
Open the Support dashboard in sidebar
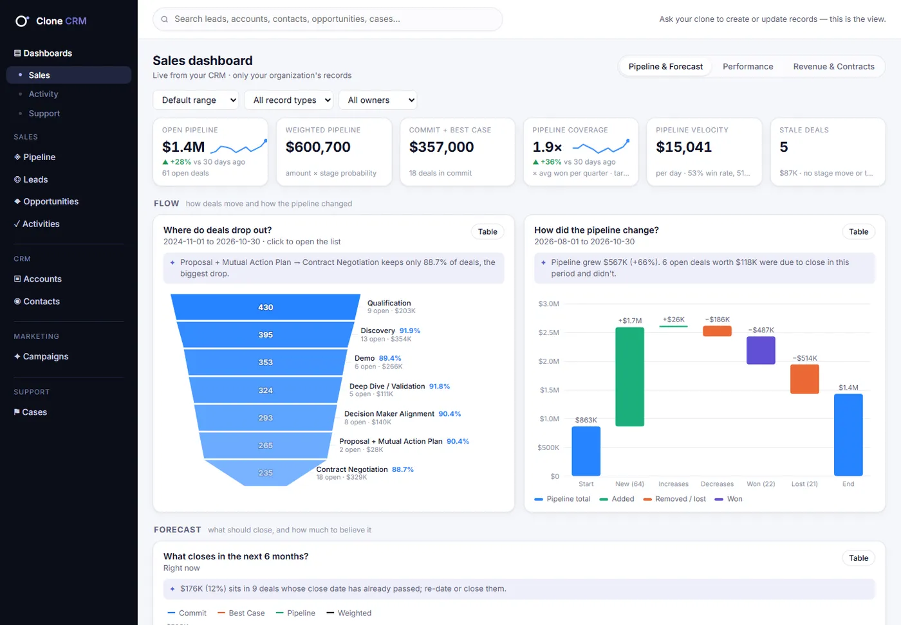pyautogui.click(x=69, y=113)
